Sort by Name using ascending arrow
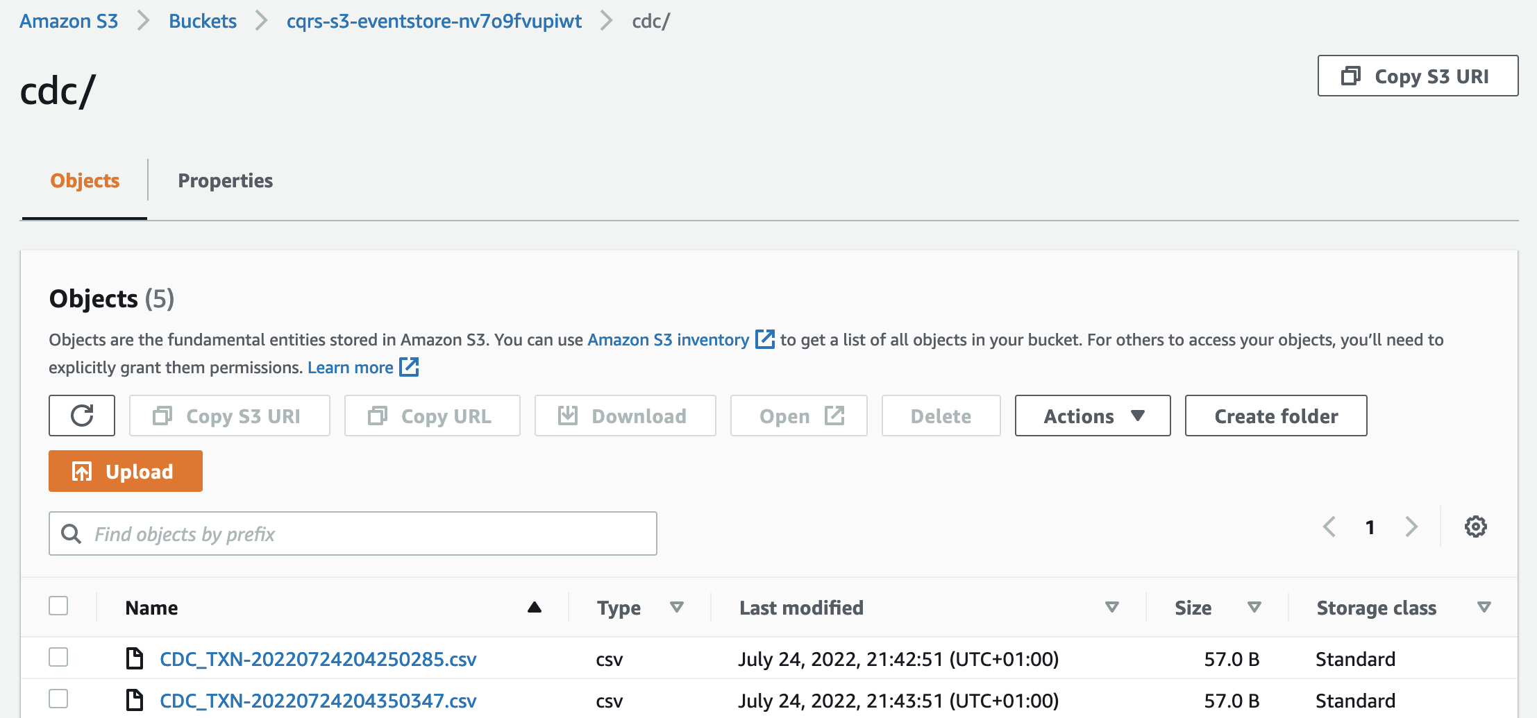The height and width of the screenshot is (718, 1537). coord(534,608)
